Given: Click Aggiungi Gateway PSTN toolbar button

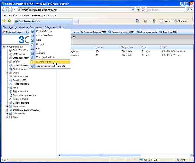Looking at the screenshot, I should (x=93, y=32).
